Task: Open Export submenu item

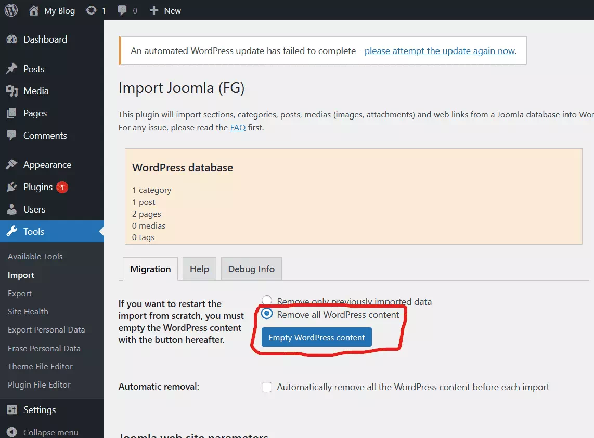Action: point(20,294)
